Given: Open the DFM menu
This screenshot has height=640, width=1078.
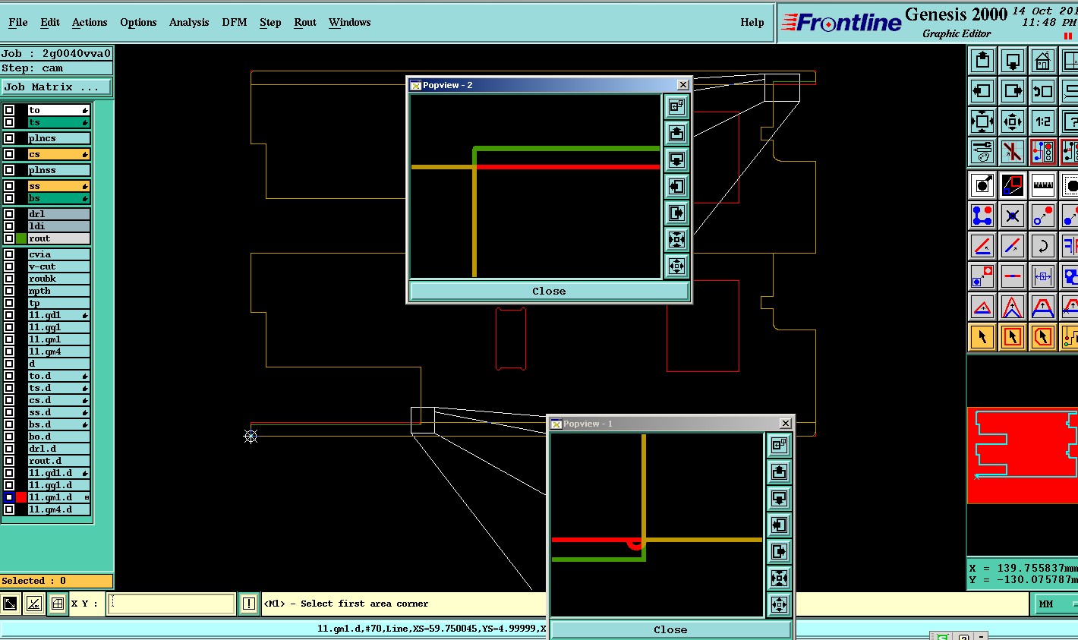Looking at the screenshot, I should coord(235,22).
